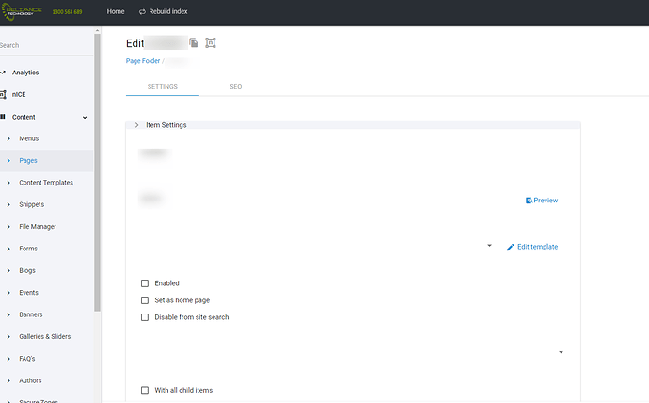
Task: Click the Reliance Technology logo
Action: 22,11
